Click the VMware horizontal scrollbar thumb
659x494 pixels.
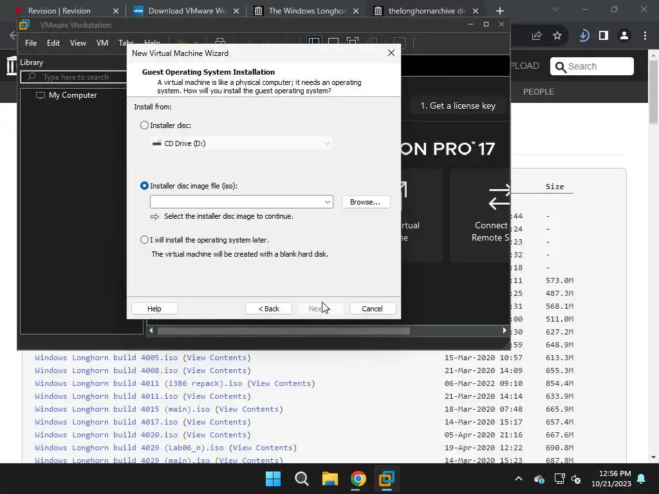point(284,331)
